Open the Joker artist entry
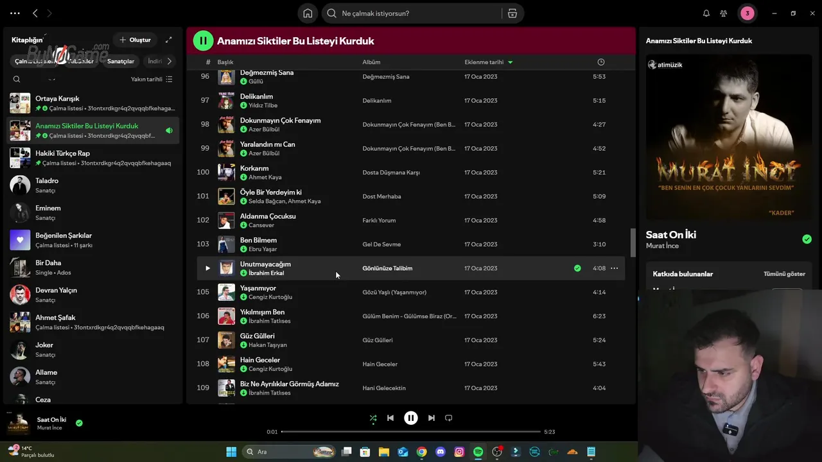 pyautogui.click(x=93, y=350)
